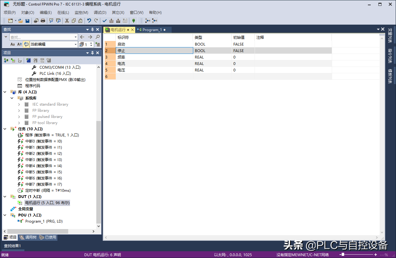Click the double speech-bubble find-all toolbar icon
Viewport: 396px width, 258px height.
(58, 21)
